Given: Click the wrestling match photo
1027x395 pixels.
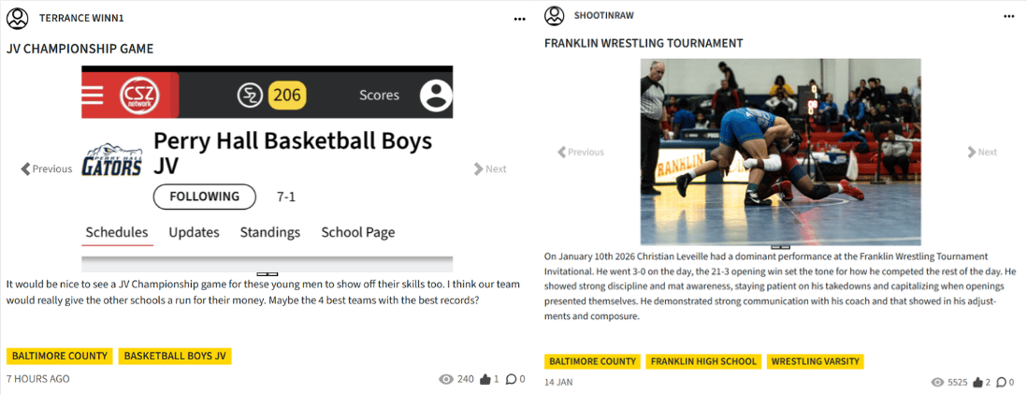Looking at the screenshot, I should [x=780, y=152].
